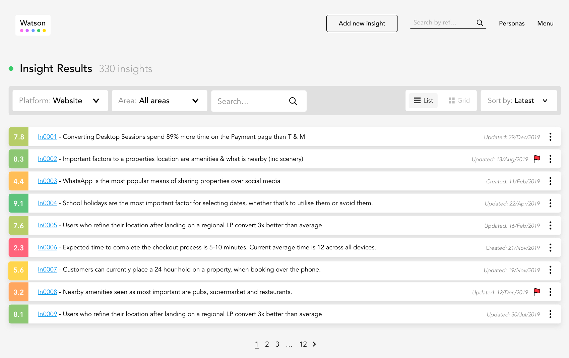Image resolution: width=569 pixels, height=358 pixels.
Task: Click the 4.4 orange score badge
Action: click(19, 181)
